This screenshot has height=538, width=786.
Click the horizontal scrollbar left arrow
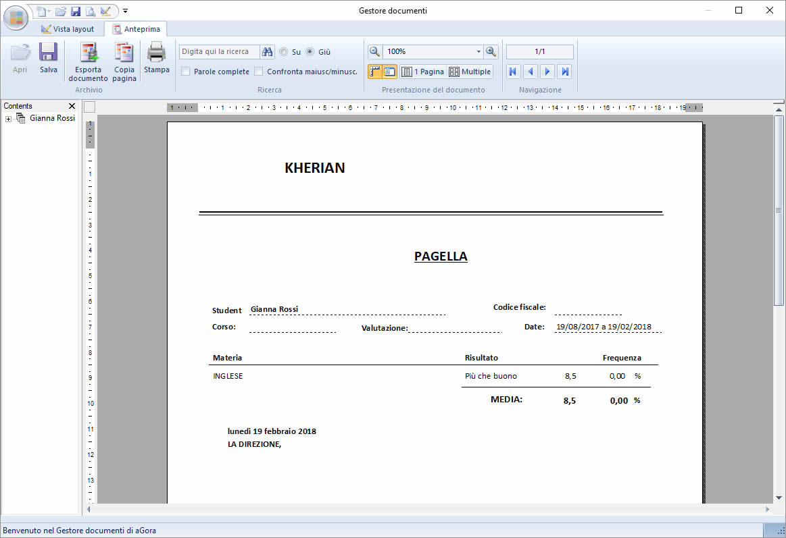[89, 510]
